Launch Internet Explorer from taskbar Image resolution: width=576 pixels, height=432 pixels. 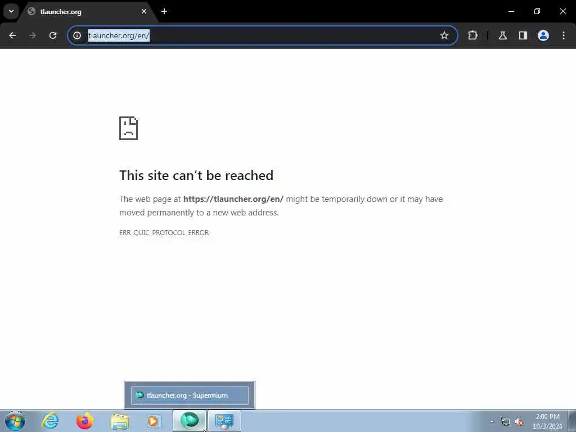pyautogui.click(x=50, y=421)
